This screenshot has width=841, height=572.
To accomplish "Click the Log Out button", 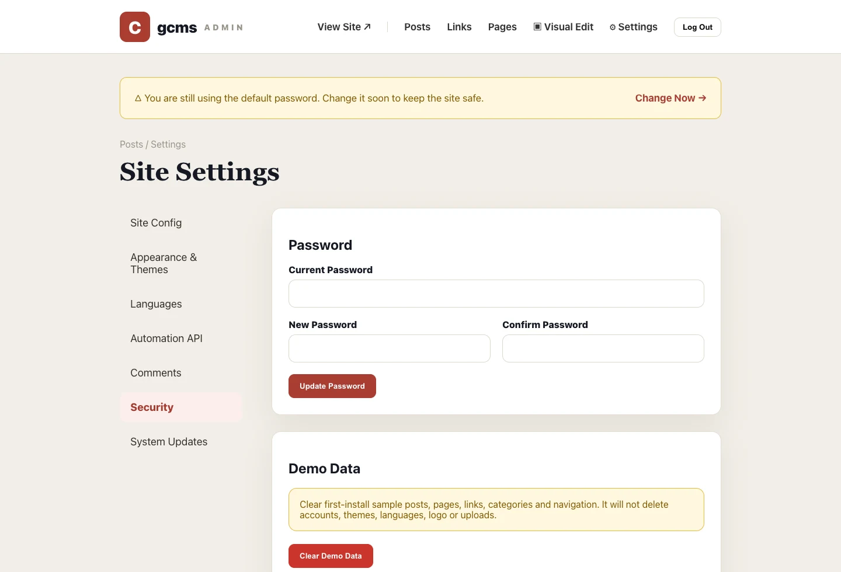I will click(697, 27).
